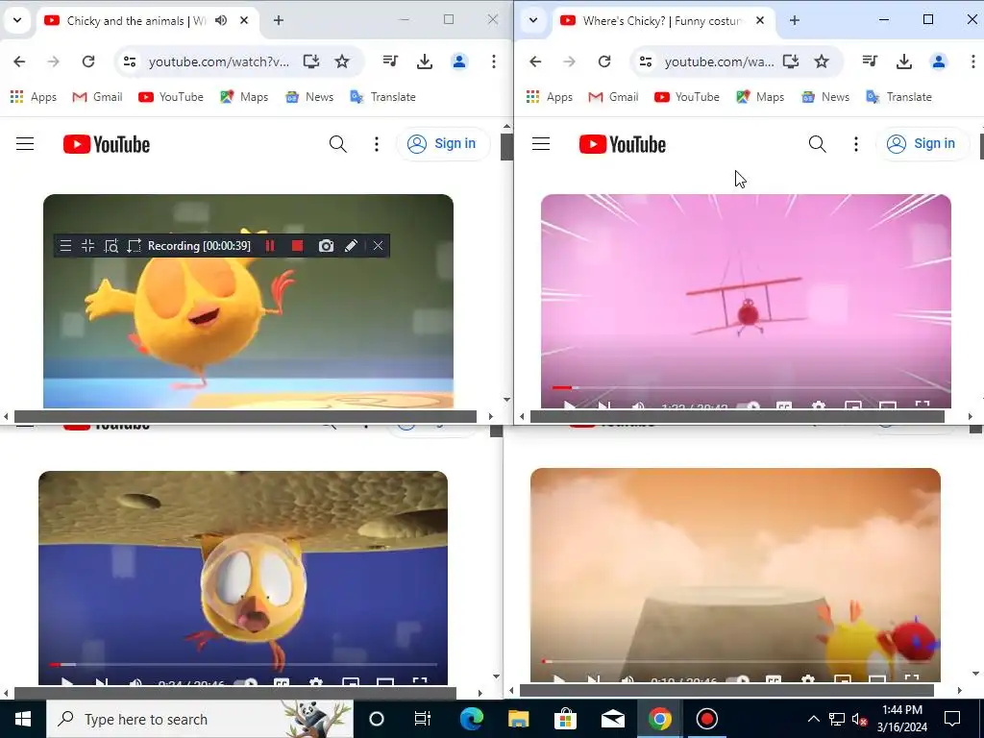Open media controls in right Chrome toolbar
The image size is (984, 738).
(x=870, y=61)
